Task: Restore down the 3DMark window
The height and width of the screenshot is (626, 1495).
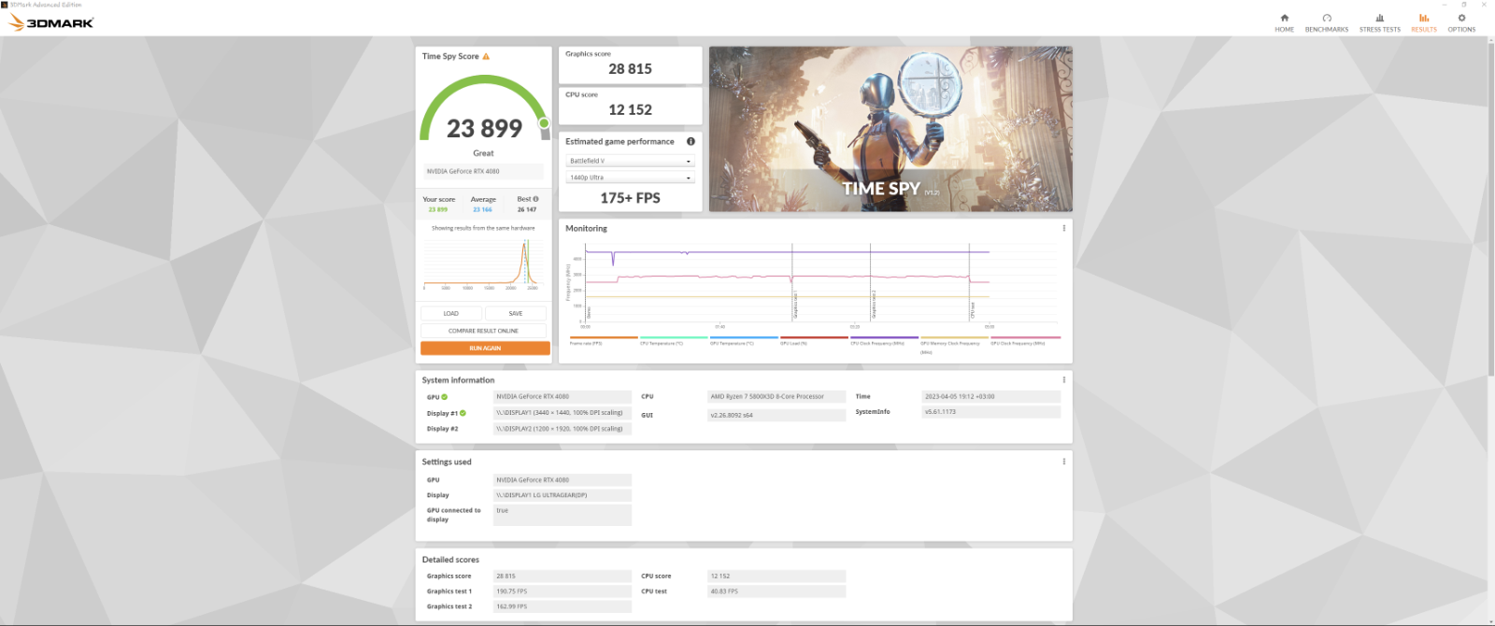Action: tap(1464, 5)
